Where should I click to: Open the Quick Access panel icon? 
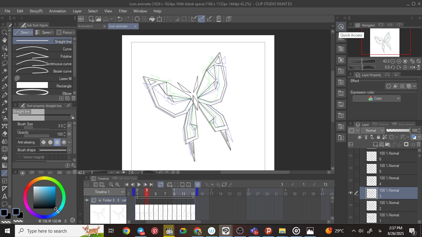341,27
